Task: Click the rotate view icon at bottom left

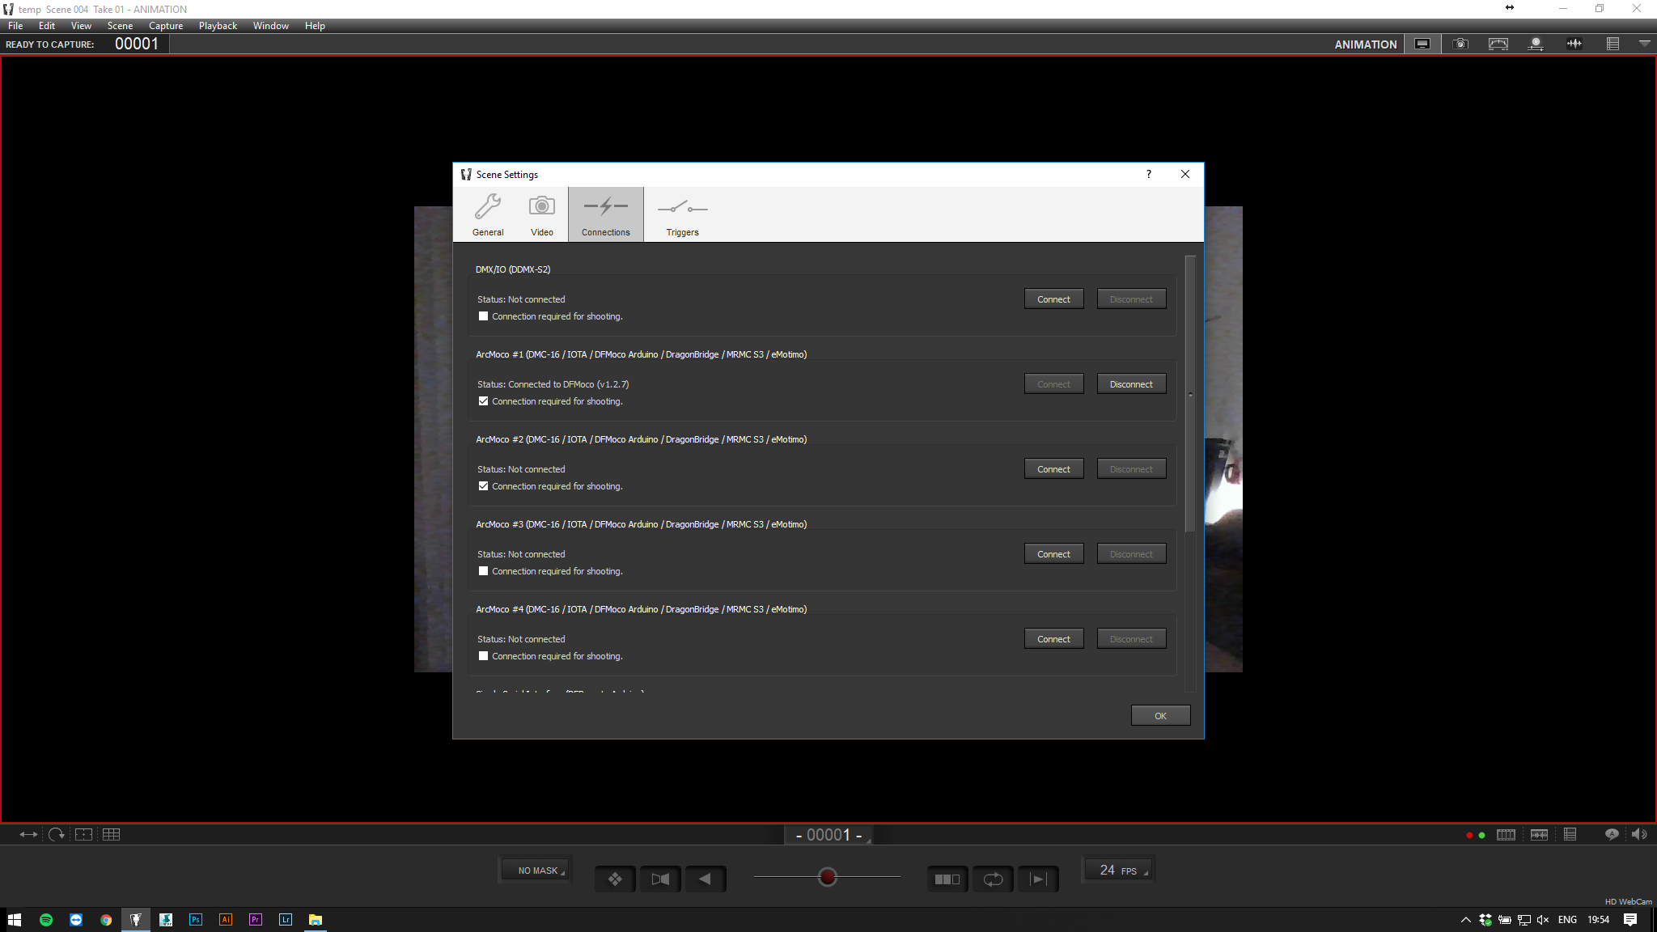Action: 56,834
